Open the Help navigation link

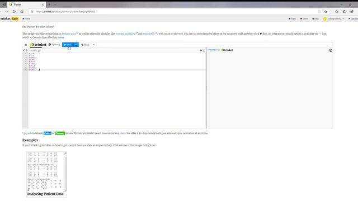(x=315, y=18)
